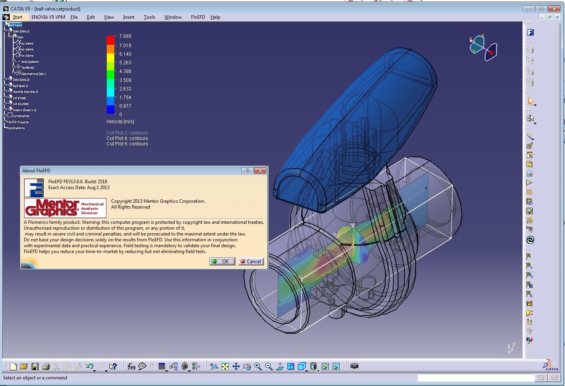
Task: Click the Undo arrow icon
Action: tap(90, 367)
